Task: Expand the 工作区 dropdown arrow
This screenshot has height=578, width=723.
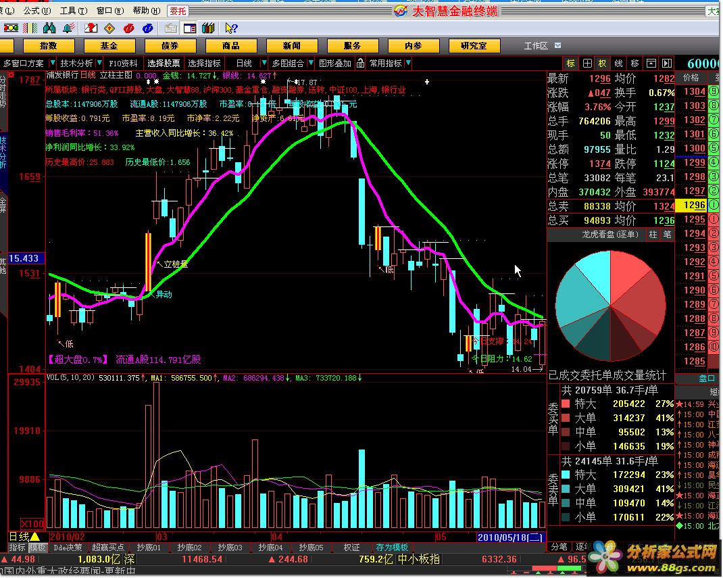Action: (558, 46)
